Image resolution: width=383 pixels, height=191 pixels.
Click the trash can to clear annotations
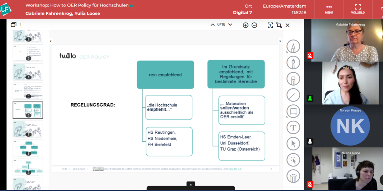(x=293, y=176)
